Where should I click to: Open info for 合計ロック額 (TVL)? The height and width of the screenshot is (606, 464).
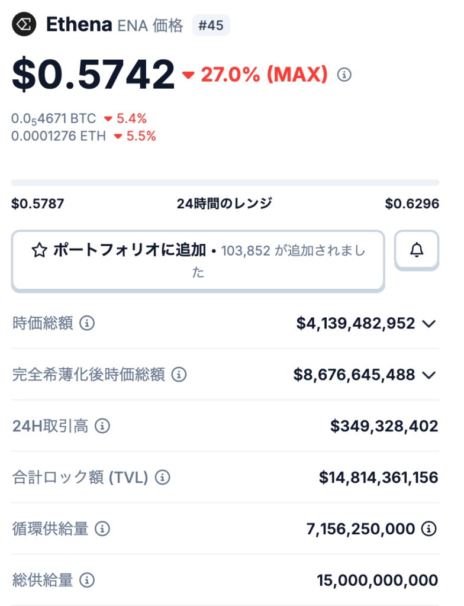162,478
